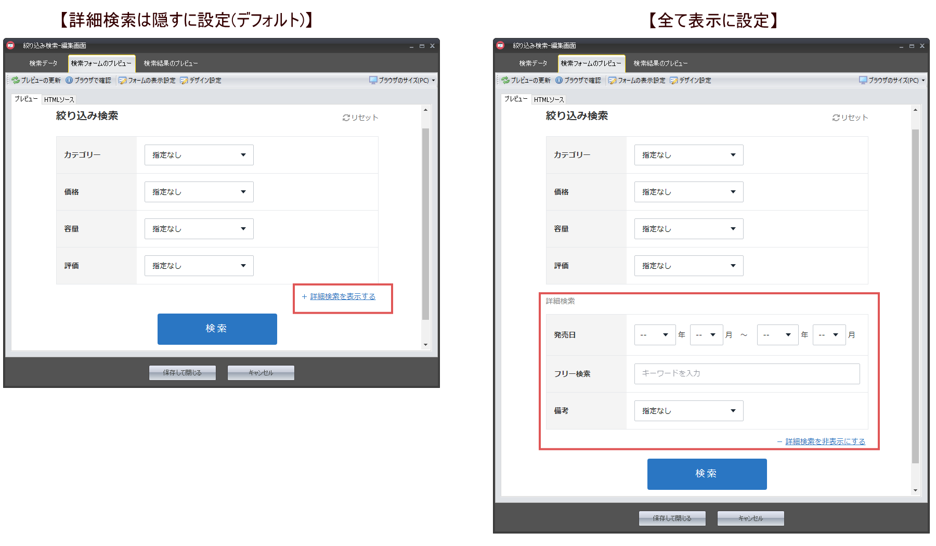Click フォームの表示設定 in left window toolbar
936x546 pixels.
(x=147, y=80)
